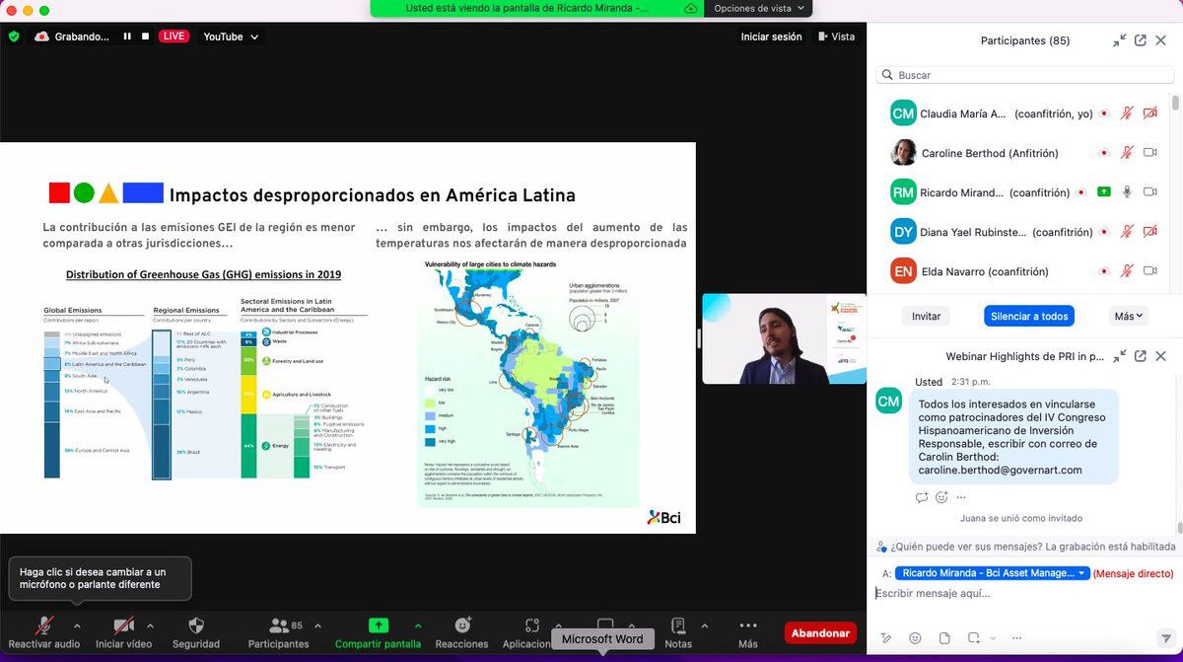Close the Participantes panel

(x=1161, y=40)
